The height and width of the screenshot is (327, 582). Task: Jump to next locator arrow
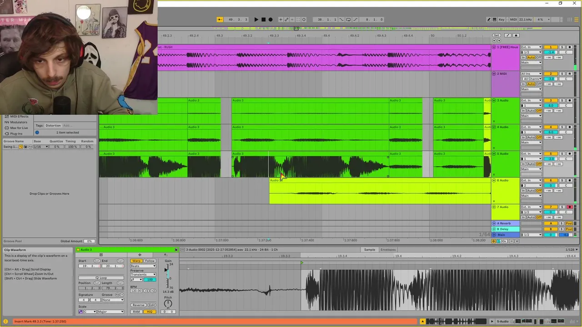[499, 41]
